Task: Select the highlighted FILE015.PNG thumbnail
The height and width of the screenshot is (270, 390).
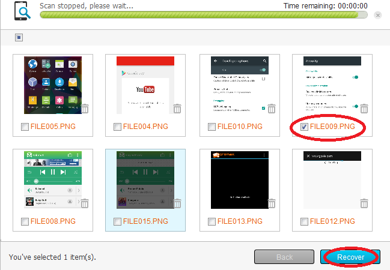Action: 145,181
